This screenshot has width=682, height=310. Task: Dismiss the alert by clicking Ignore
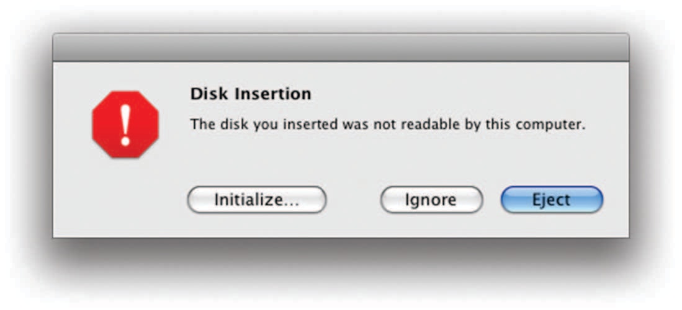pos(431,200)
